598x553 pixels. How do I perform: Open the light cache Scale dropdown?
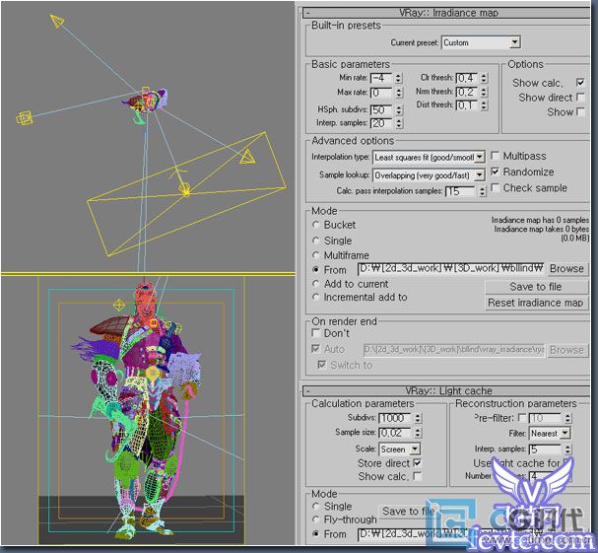(x=415, y=449)
